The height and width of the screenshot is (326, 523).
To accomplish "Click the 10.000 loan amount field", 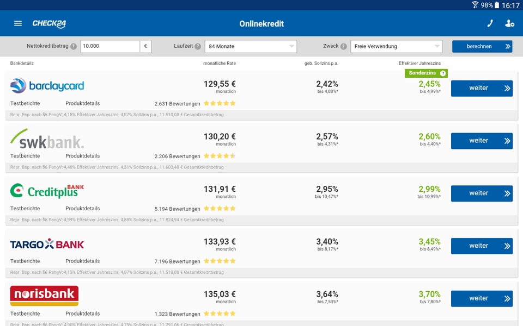I will point(110,46).
